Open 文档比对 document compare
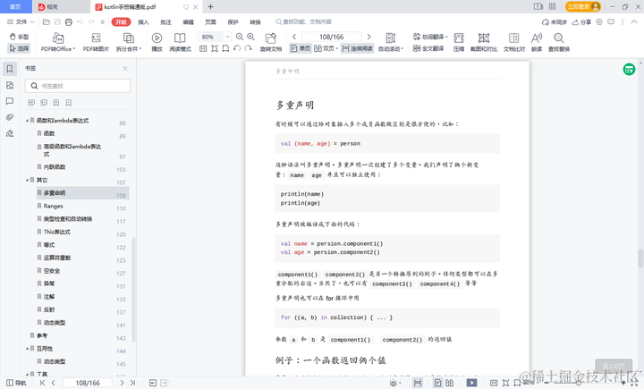 tap(514, 42)
